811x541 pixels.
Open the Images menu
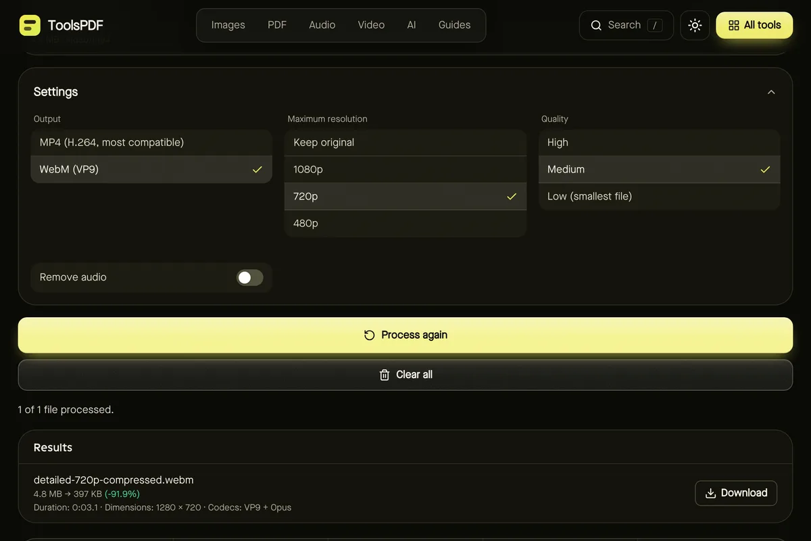[x=228, y=25]
